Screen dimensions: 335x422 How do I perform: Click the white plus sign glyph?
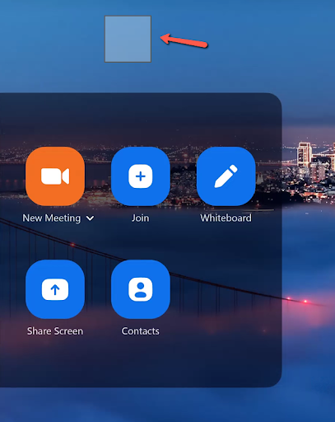tap(141, 176)
